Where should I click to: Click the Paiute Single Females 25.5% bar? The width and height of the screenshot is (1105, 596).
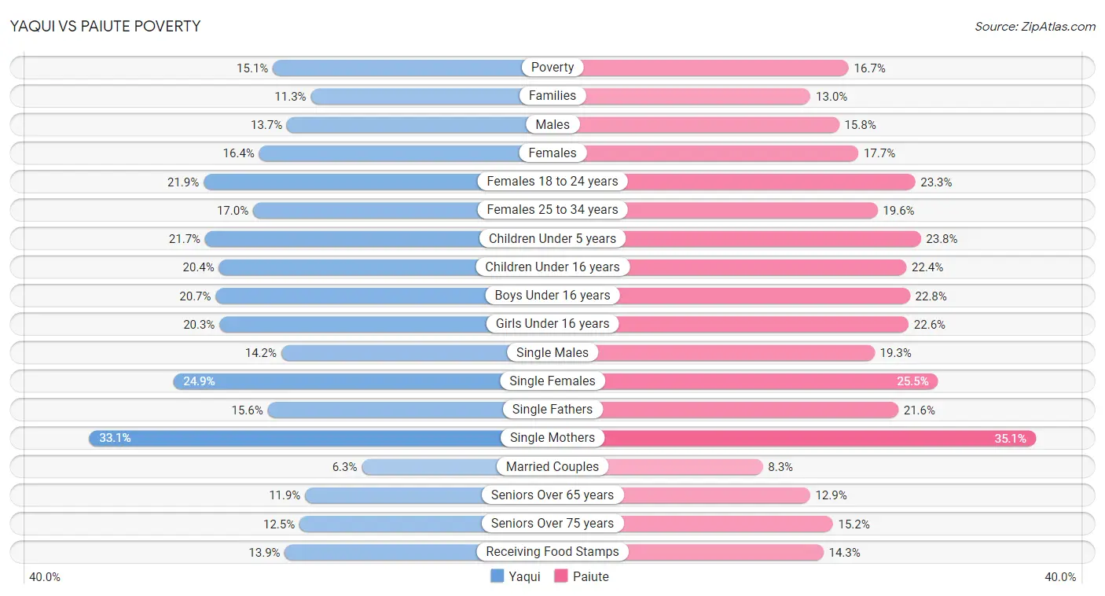coord(745,381)
